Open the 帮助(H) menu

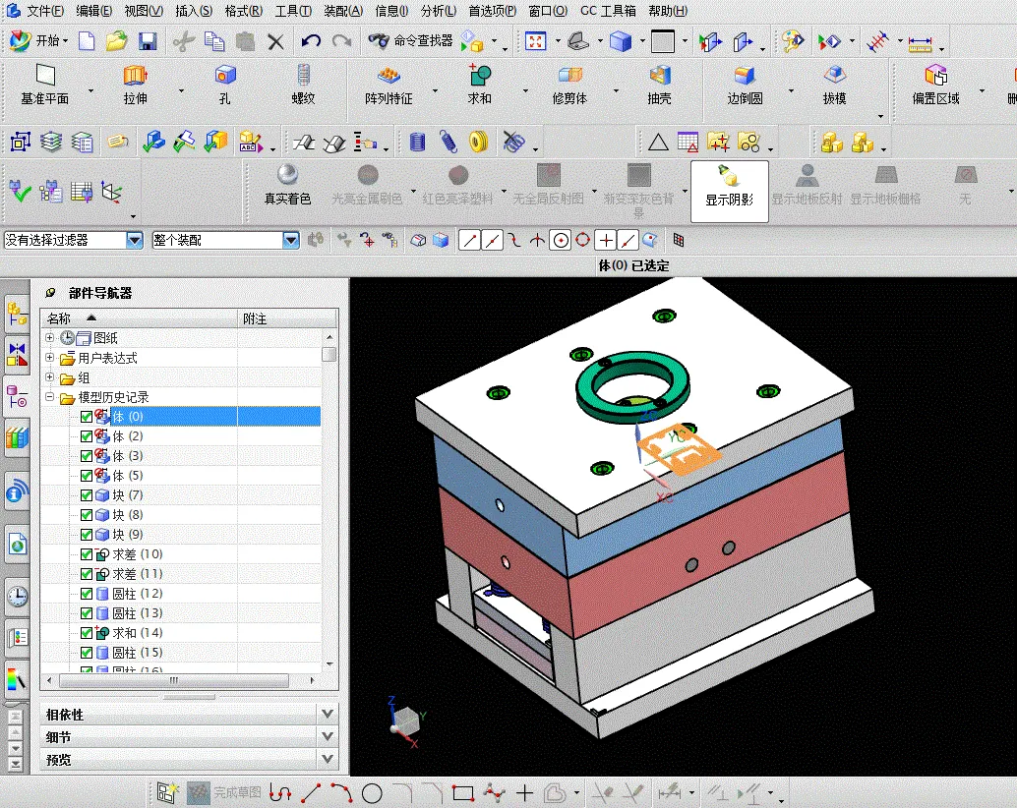pos(668,11)
